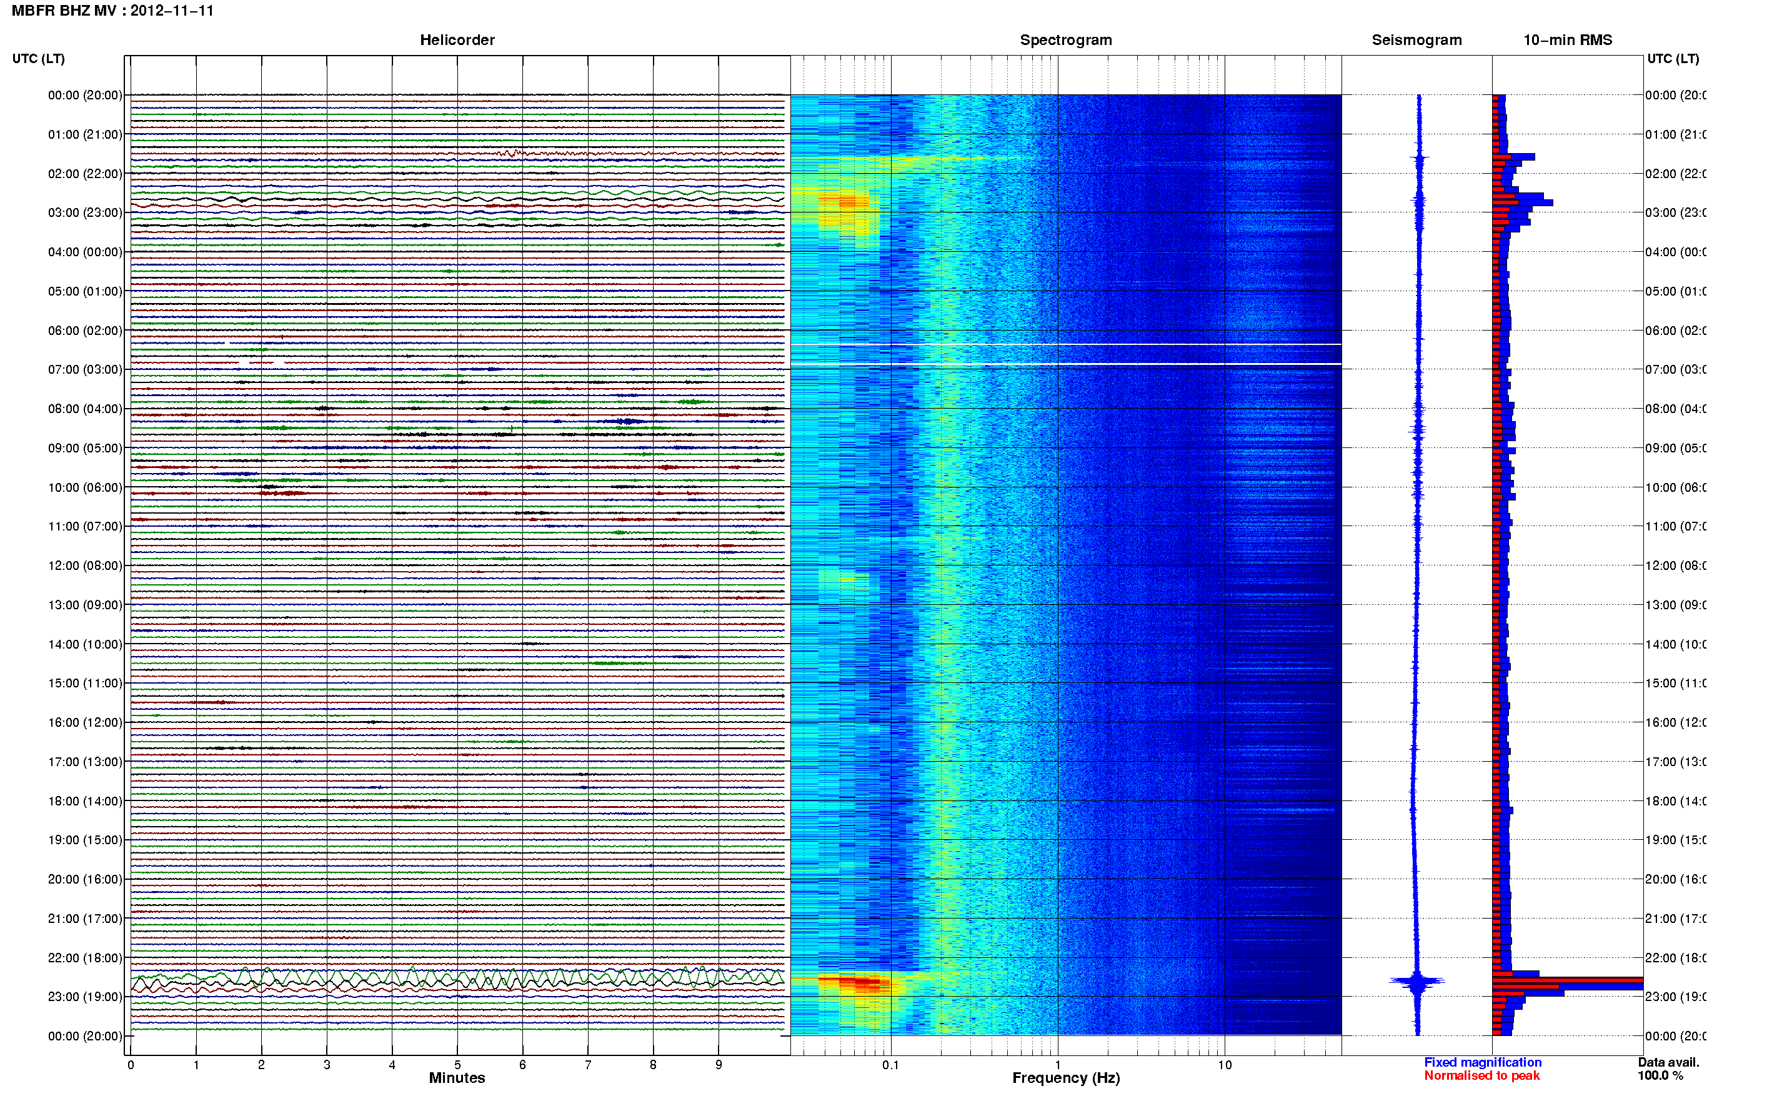1777x1111 pixels.
Task: Click the 18:00 (14:00) label on left axis
Action: point(85,802)
